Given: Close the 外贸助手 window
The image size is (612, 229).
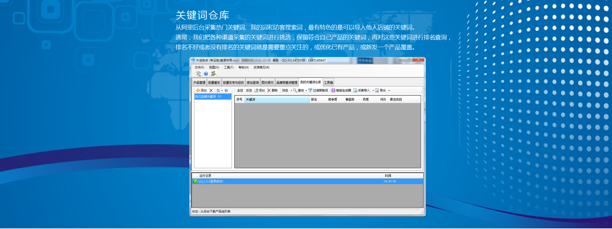Looking at the screenshot, I should pos(419,59).
